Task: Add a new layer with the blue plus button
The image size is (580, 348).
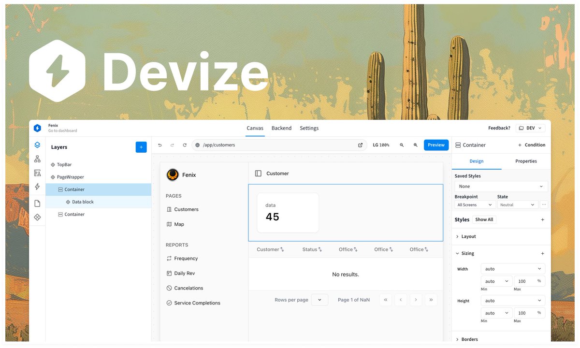Action: [141, 147]
